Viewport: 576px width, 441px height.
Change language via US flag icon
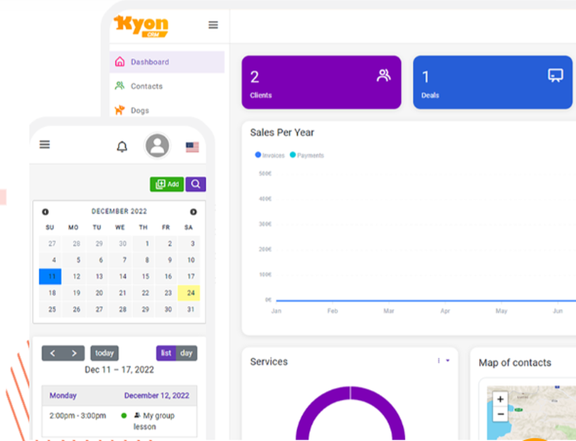pos(192,147)
